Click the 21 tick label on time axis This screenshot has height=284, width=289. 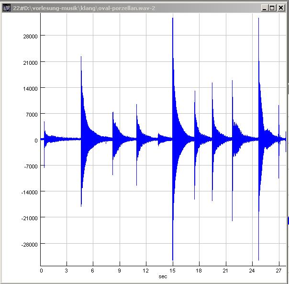click(225, 271)
